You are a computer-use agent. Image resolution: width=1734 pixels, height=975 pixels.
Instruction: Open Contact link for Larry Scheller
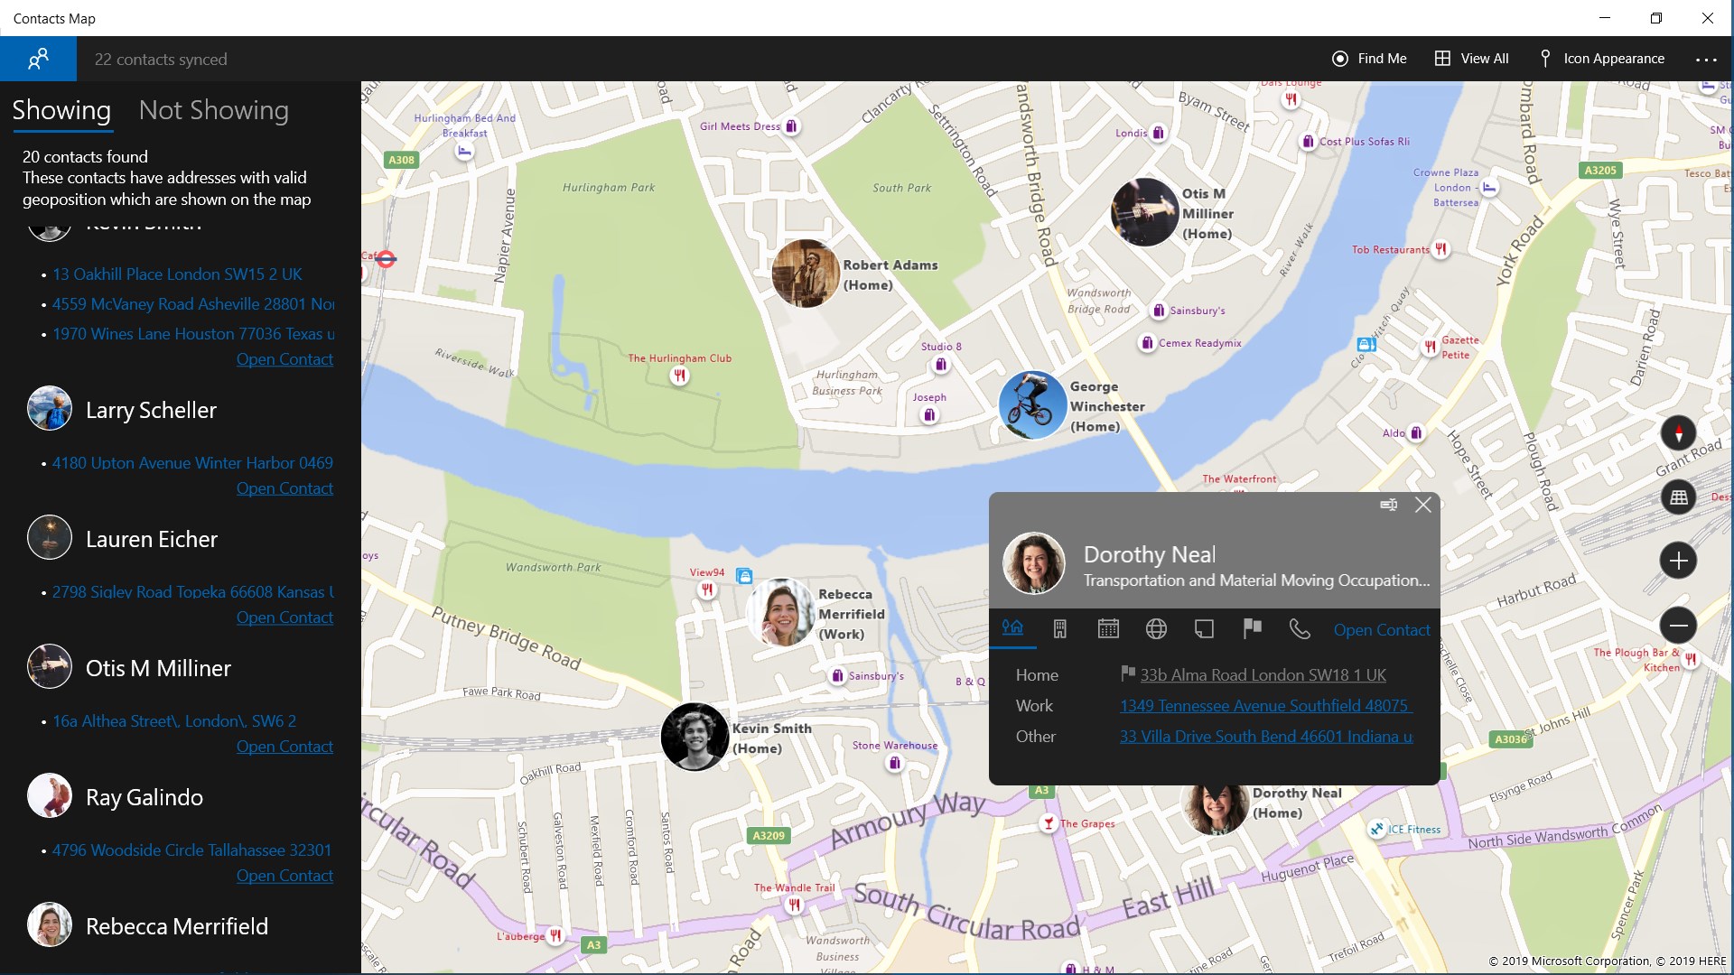tap(284, 488)
